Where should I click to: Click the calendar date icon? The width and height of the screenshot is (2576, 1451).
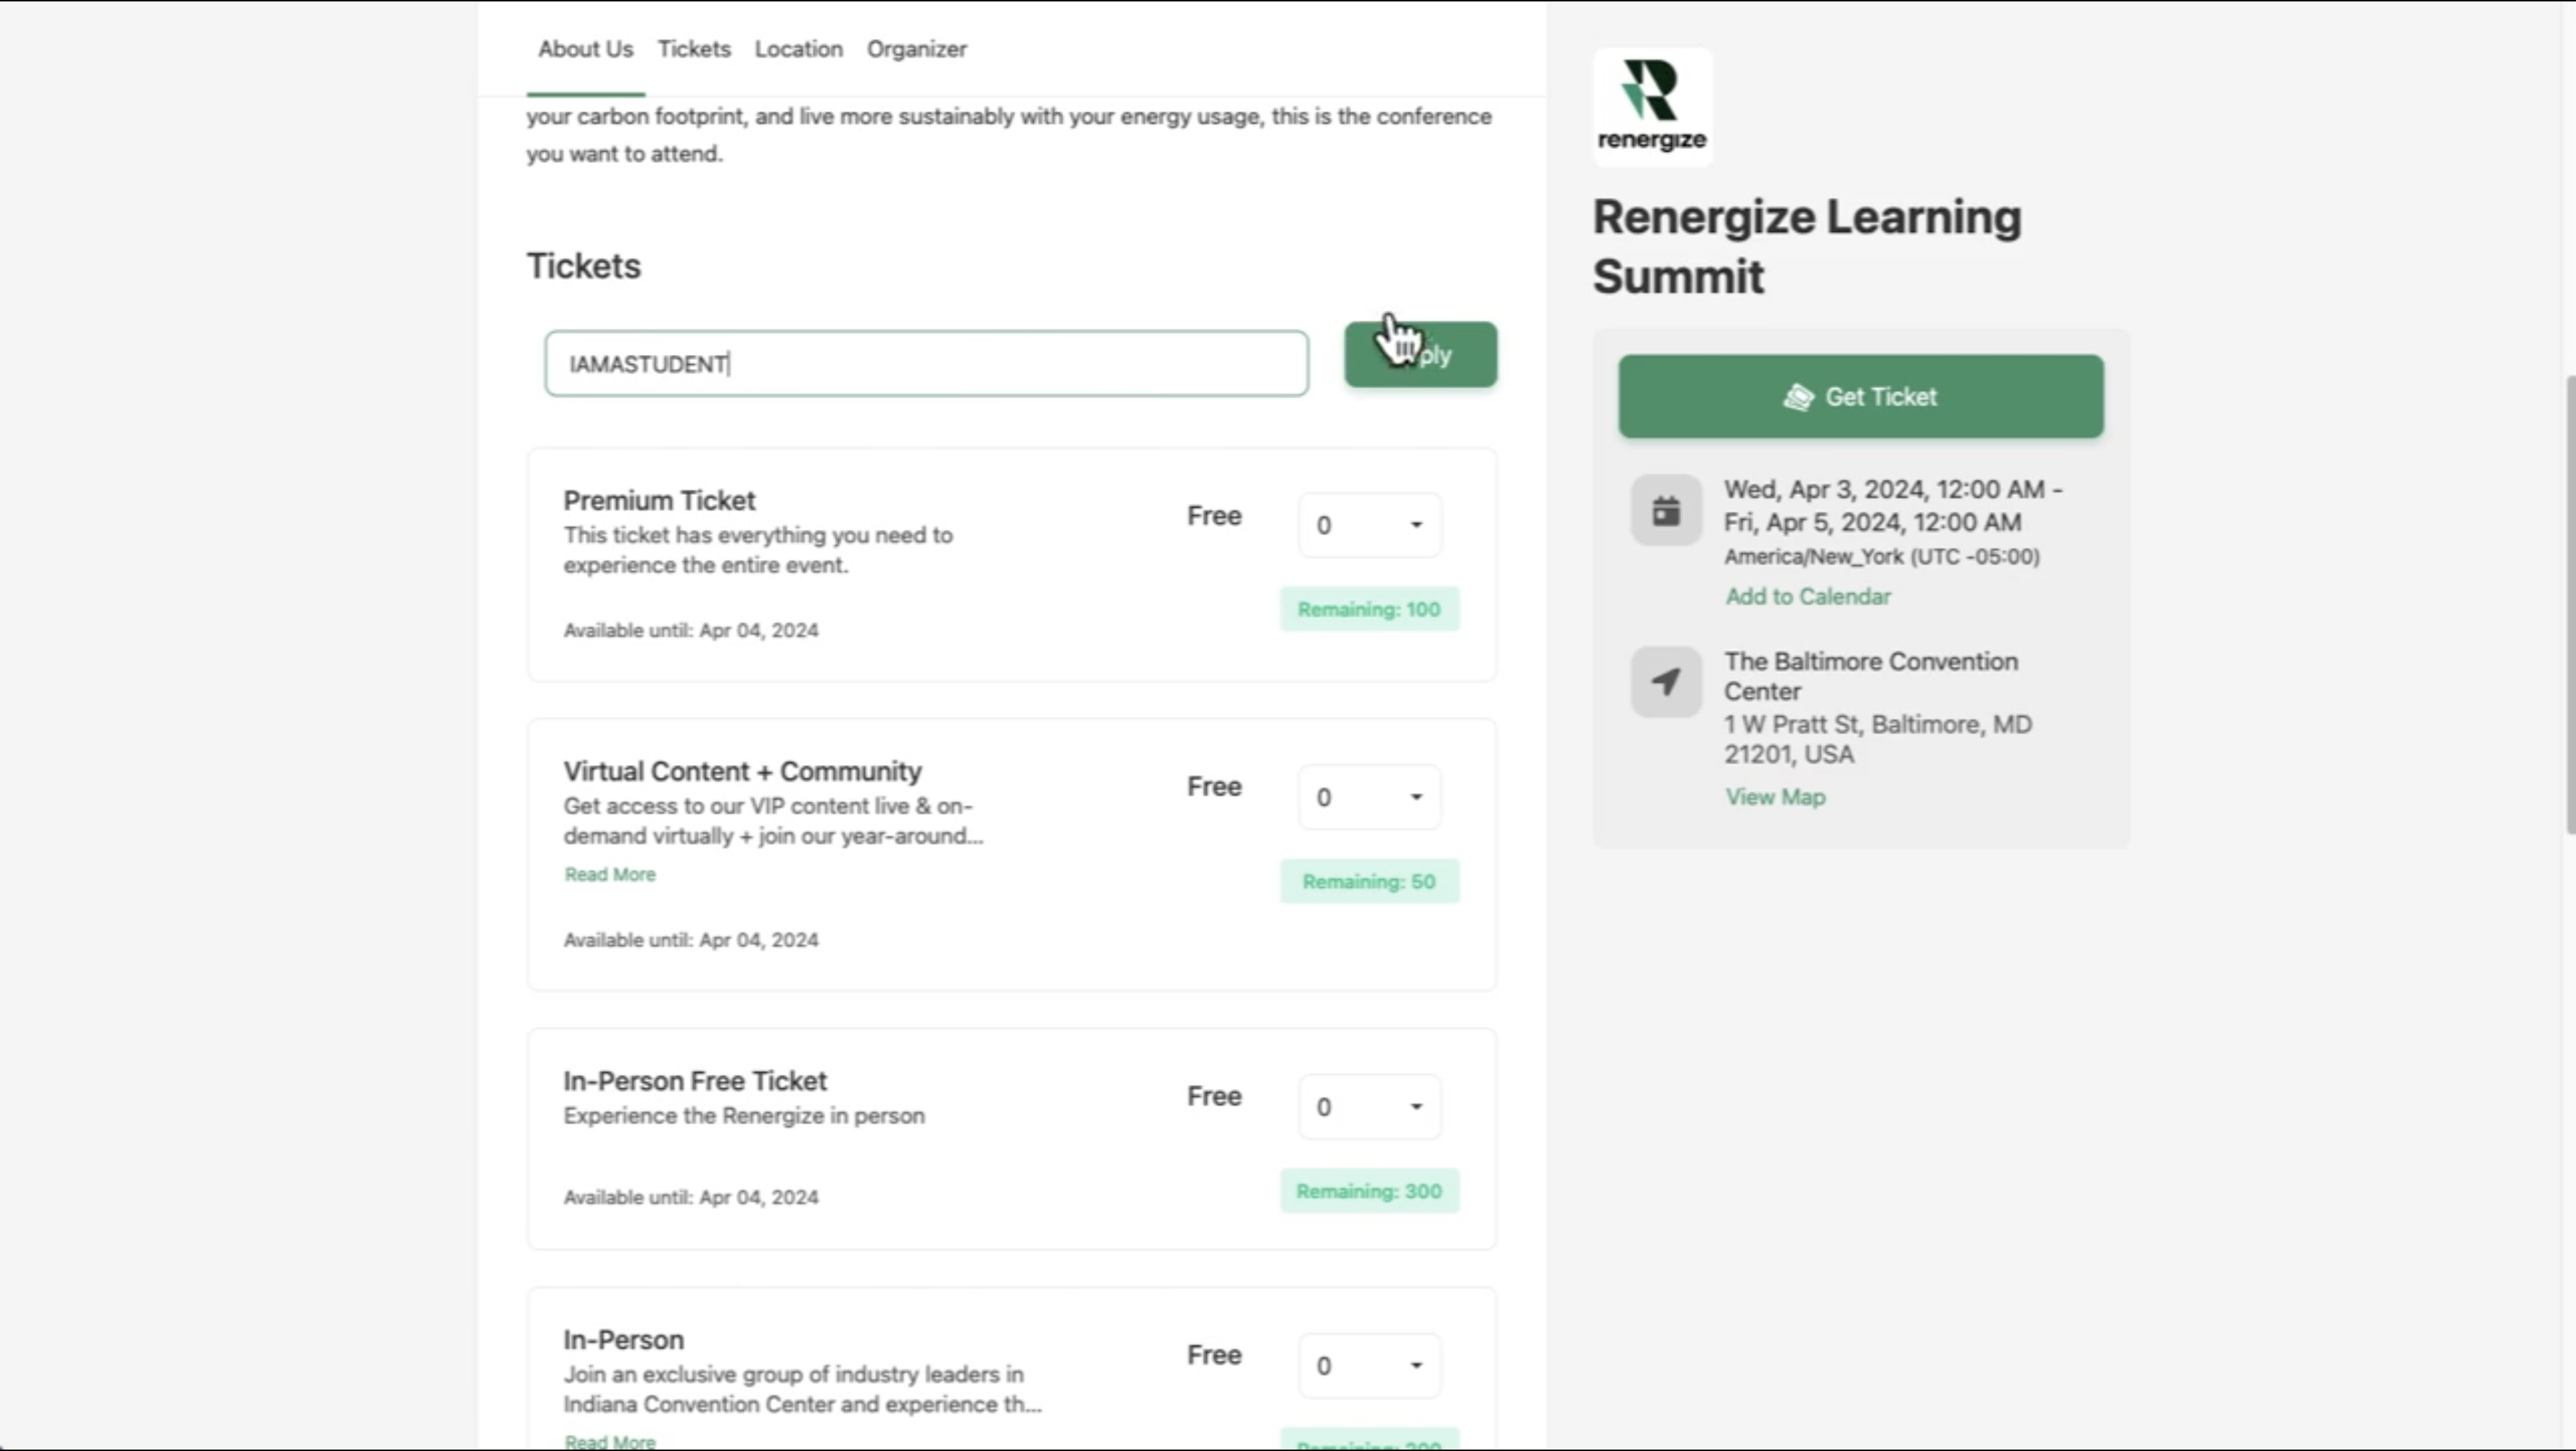pos(1666,511)
